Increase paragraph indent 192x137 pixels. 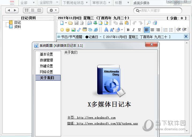pos(184,30)
